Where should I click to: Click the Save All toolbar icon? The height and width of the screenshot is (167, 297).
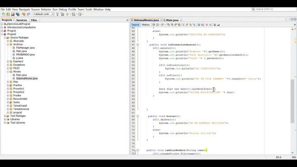[18, 14]
